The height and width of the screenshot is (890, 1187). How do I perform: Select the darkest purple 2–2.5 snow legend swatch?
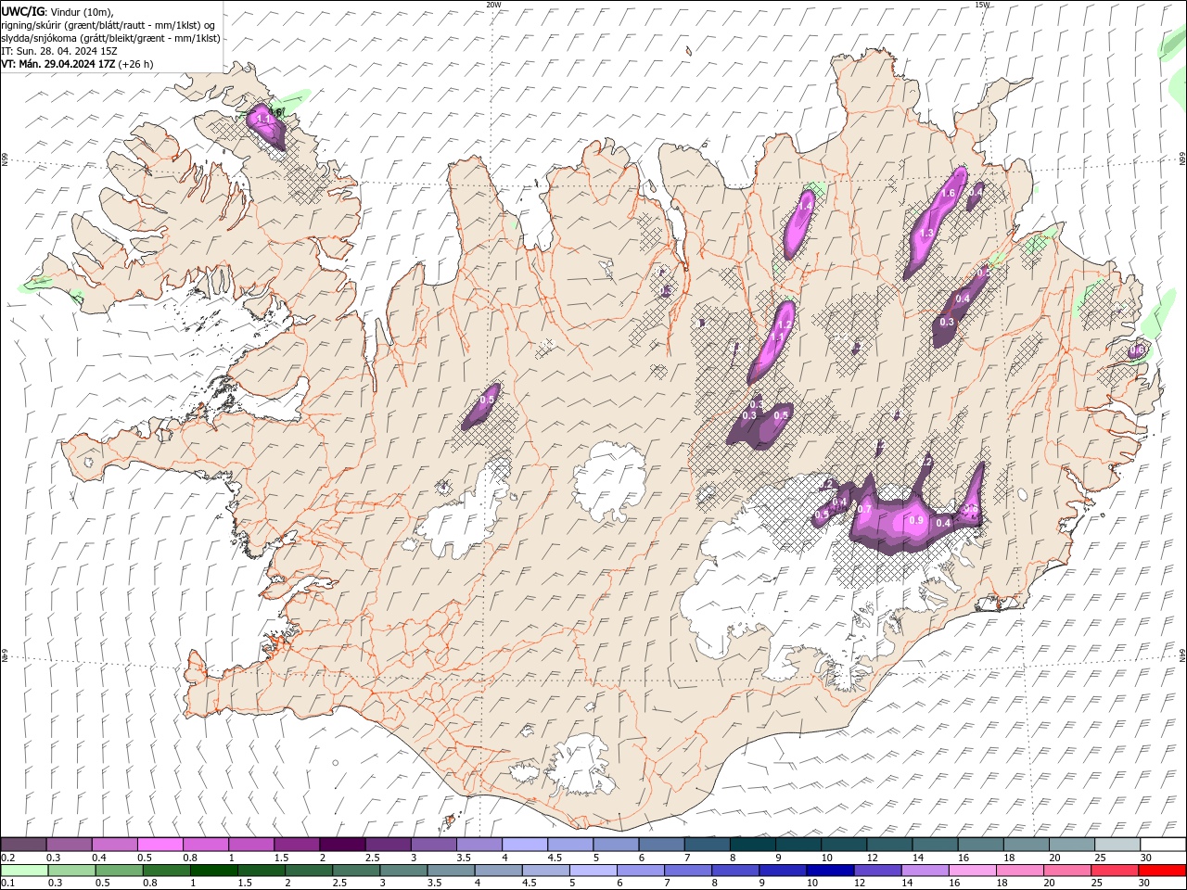(342, 845)
